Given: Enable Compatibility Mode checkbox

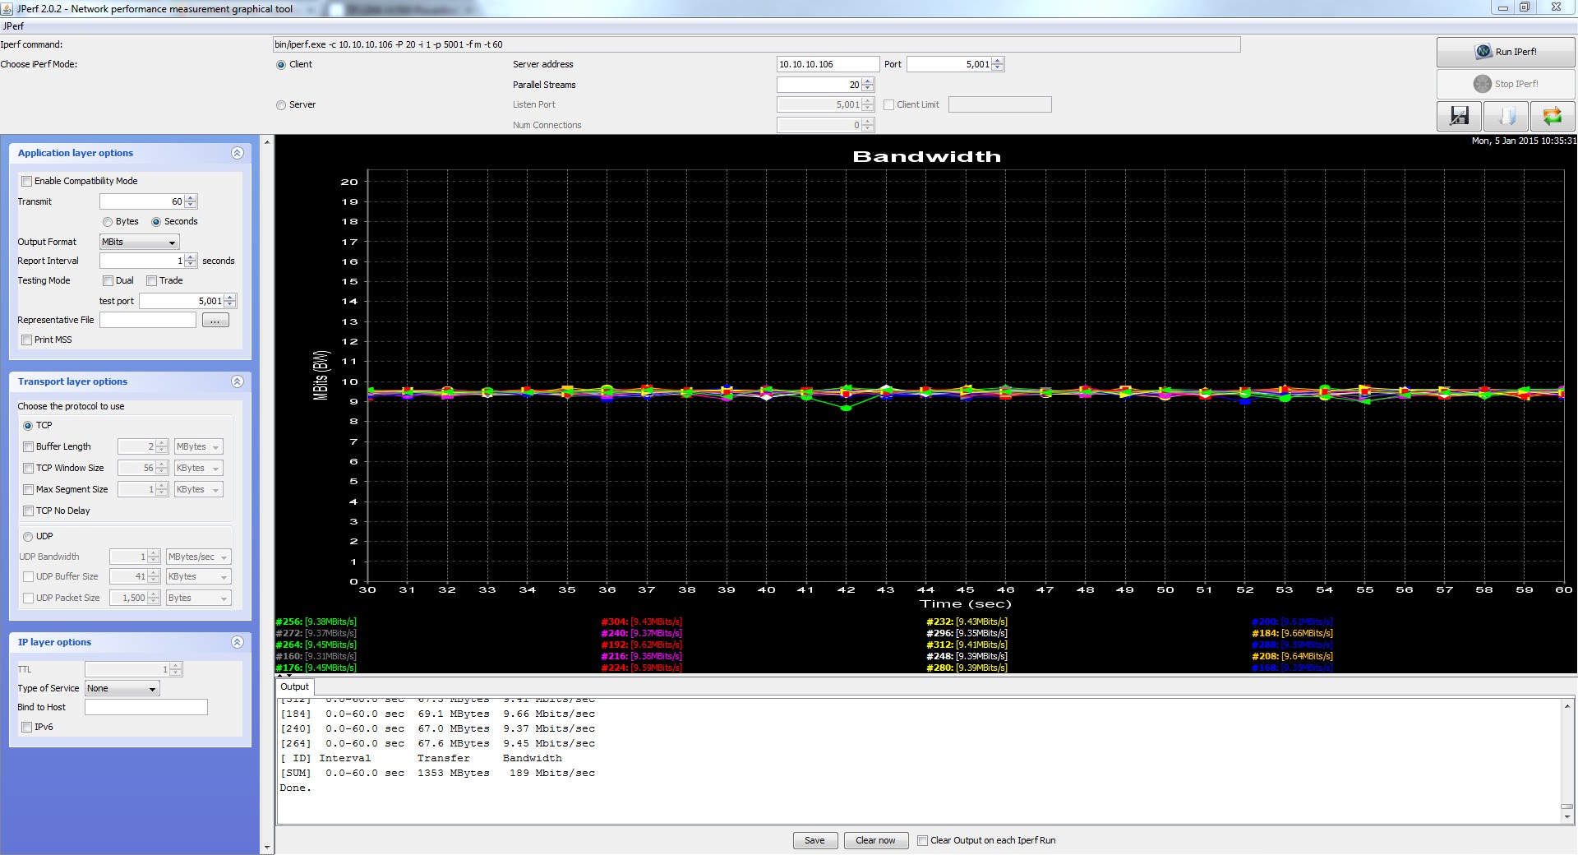Looking at the screenshot, I should pyautogui.click(x=27, y=182).
